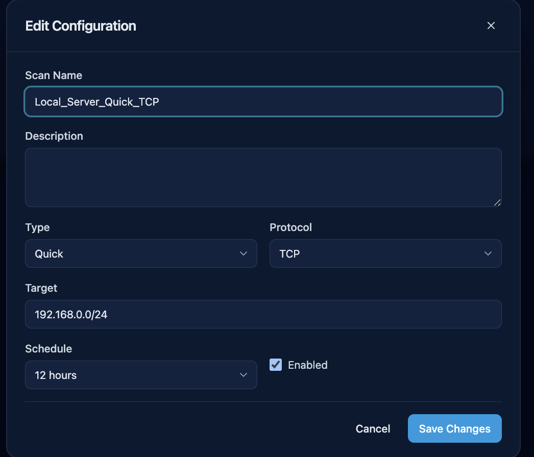The height and width of the screenshot is (457, 534).
Task: Click the Description label
Action: click(x=54, y=136)
